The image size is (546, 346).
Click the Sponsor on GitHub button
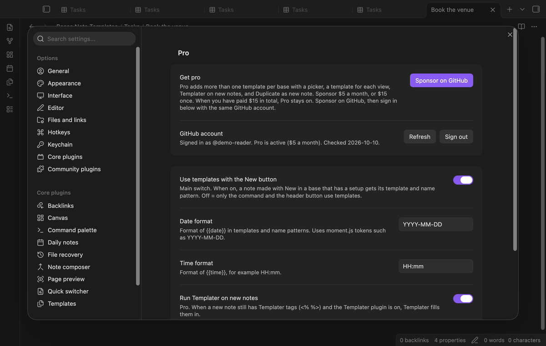coord(441,81)
